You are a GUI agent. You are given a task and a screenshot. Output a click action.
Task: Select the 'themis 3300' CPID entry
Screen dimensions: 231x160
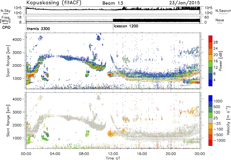pyautogui.click(x=38, y=29)
